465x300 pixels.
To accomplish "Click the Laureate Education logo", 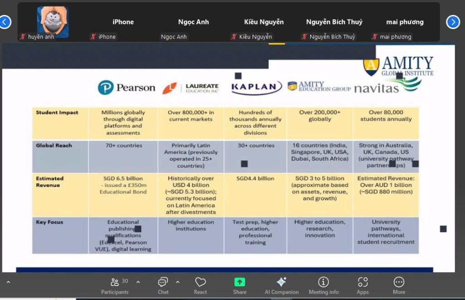I will [191, 88].
